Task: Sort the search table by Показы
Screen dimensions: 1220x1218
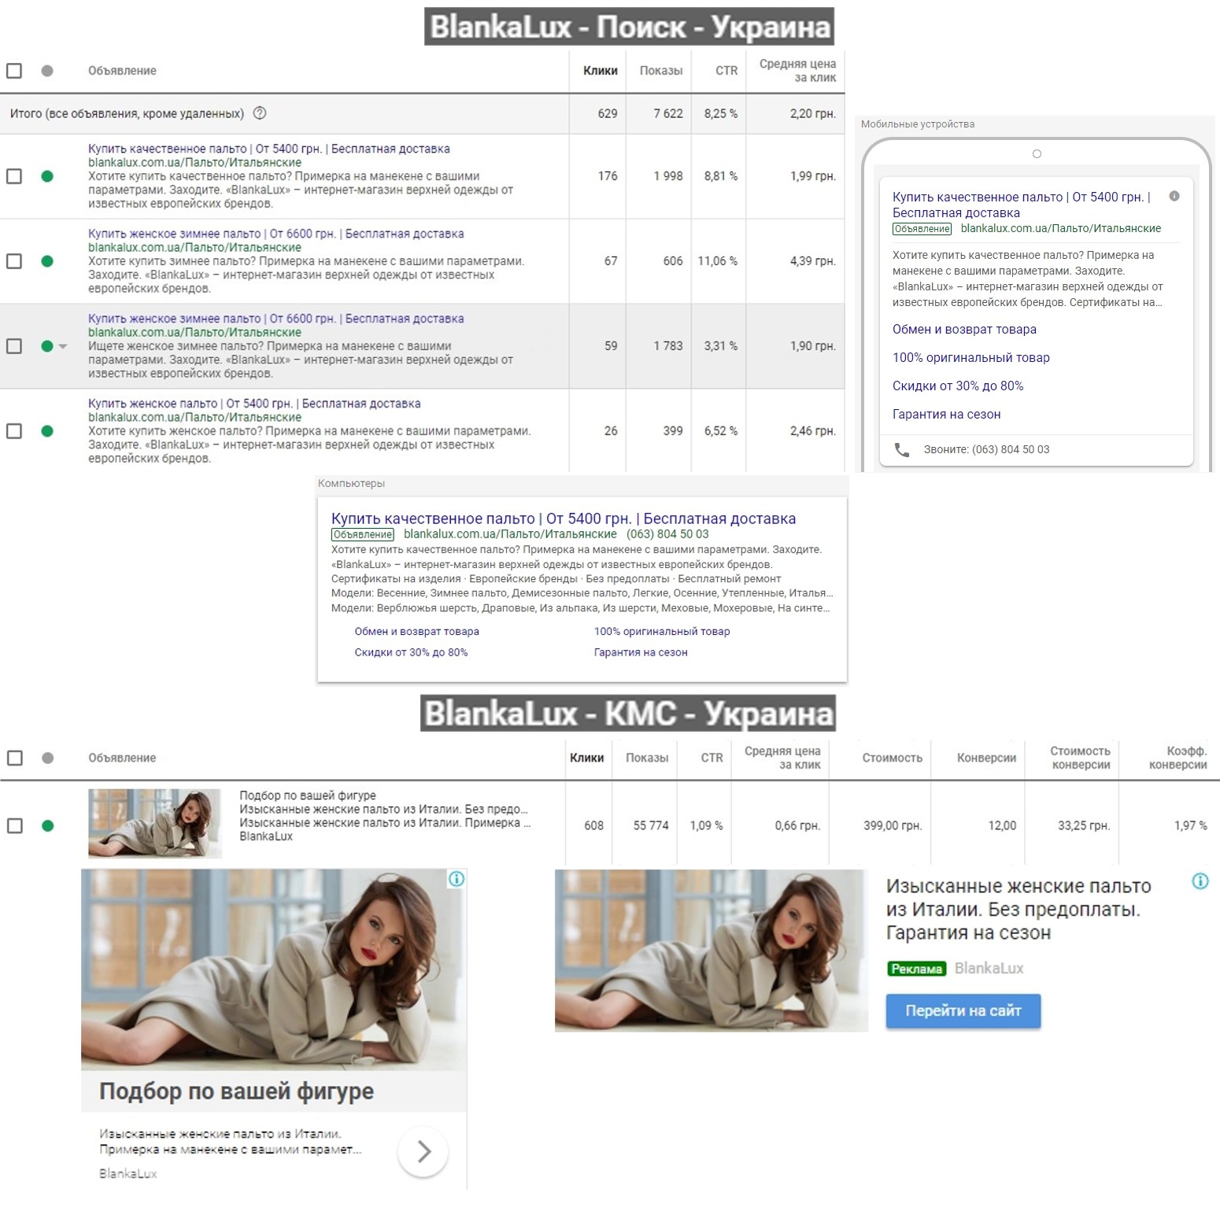Action: (661, 71)
